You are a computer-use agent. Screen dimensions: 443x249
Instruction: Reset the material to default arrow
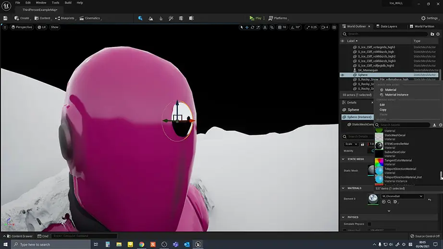click(x=430, y=199)
